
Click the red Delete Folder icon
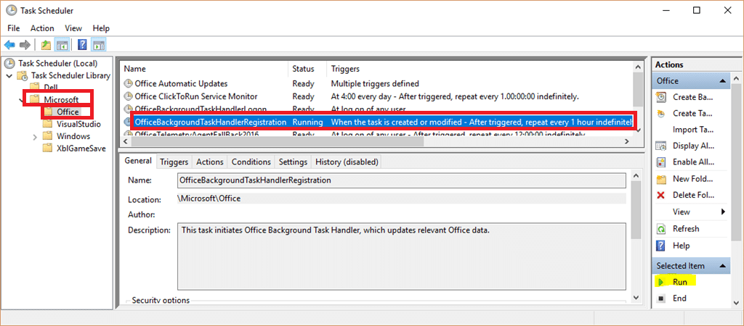660,195
